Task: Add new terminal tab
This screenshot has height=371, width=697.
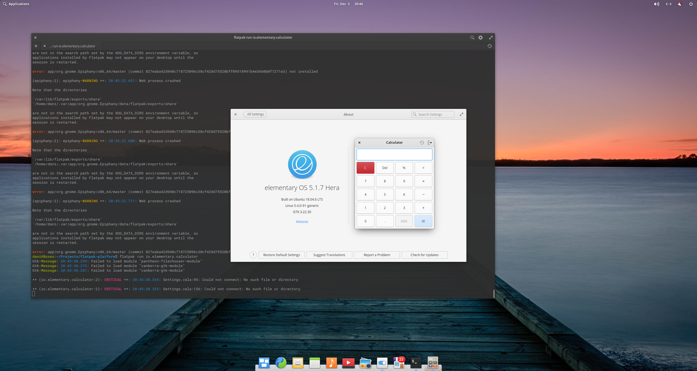Action: click(36, 46)
